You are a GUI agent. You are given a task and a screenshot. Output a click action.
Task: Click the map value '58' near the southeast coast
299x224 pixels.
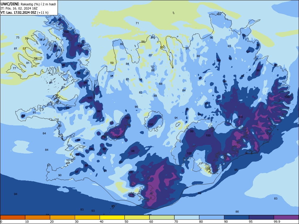point(208,168)
